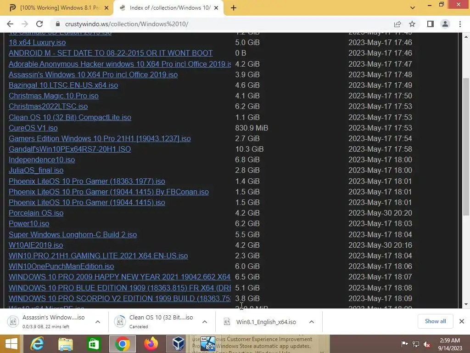This screenshot has width=470, height=353.
Task: Open the 18 x64 Luxury.iso link
Action: (x=37, y=43)
